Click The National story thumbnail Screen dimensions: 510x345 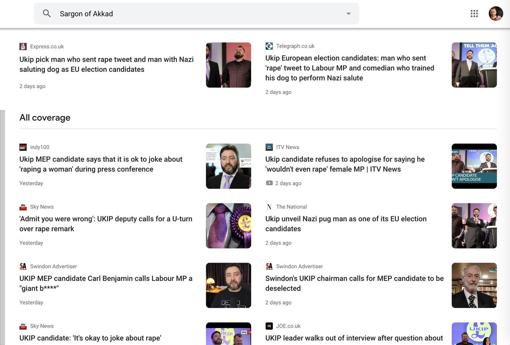pos(474,226)
